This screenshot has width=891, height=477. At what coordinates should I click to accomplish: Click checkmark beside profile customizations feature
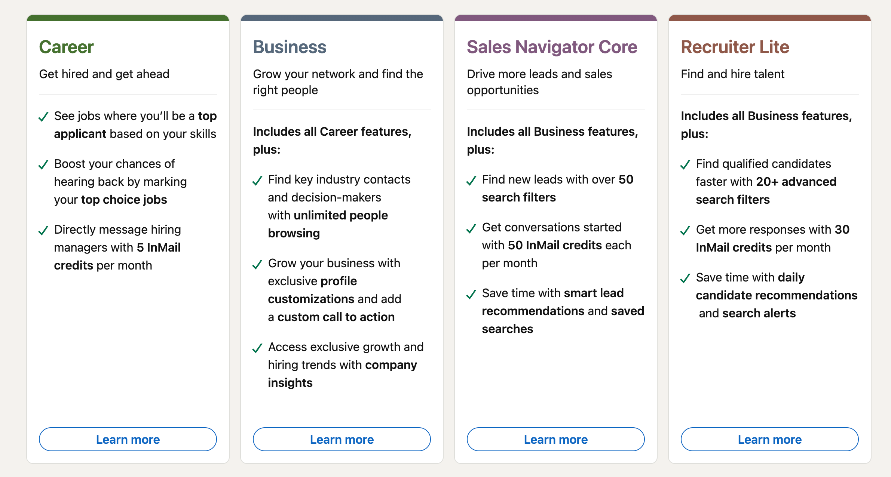point(257,264)
